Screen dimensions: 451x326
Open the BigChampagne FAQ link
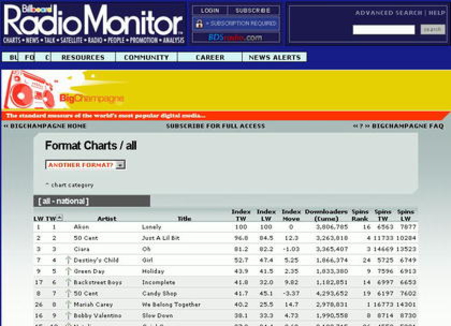tap(398, 126)
